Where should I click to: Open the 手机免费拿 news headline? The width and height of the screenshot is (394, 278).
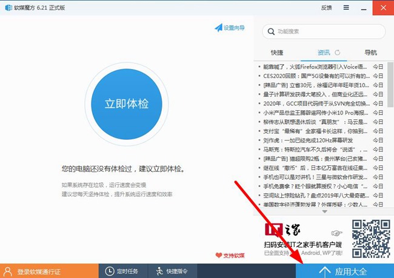[315, 187]
